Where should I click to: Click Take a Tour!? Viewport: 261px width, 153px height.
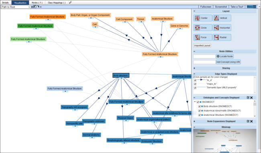(237, 7)
